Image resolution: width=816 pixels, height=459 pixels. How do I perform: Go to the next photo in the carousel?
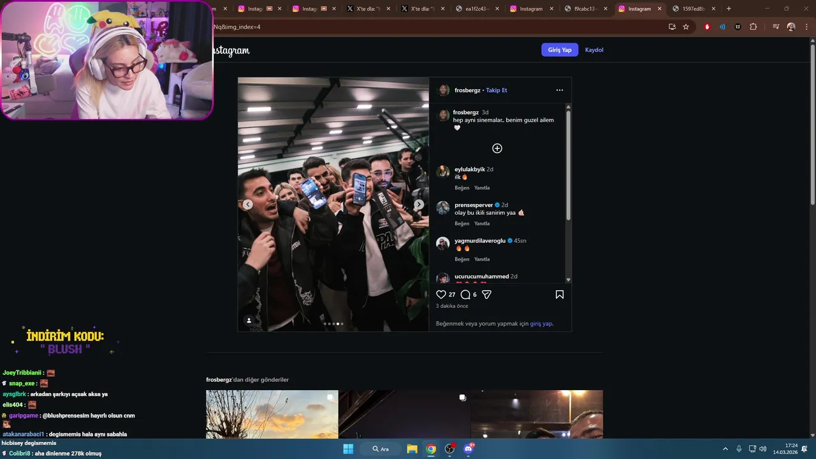[x=419, y=205]
